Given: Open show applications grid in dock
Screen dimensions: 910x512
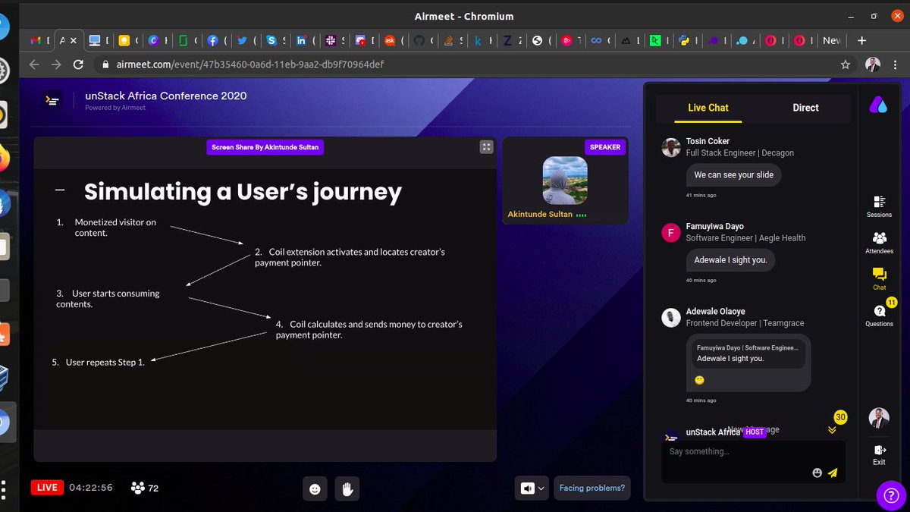Looking at the screenshot, I should [x=4, y=489].
